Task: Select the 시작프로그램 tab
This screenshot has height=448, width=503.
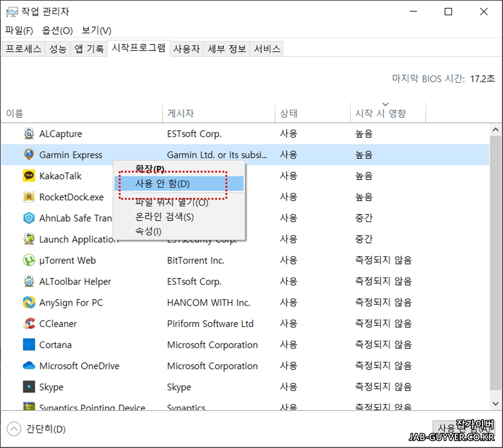Action: 139,48
